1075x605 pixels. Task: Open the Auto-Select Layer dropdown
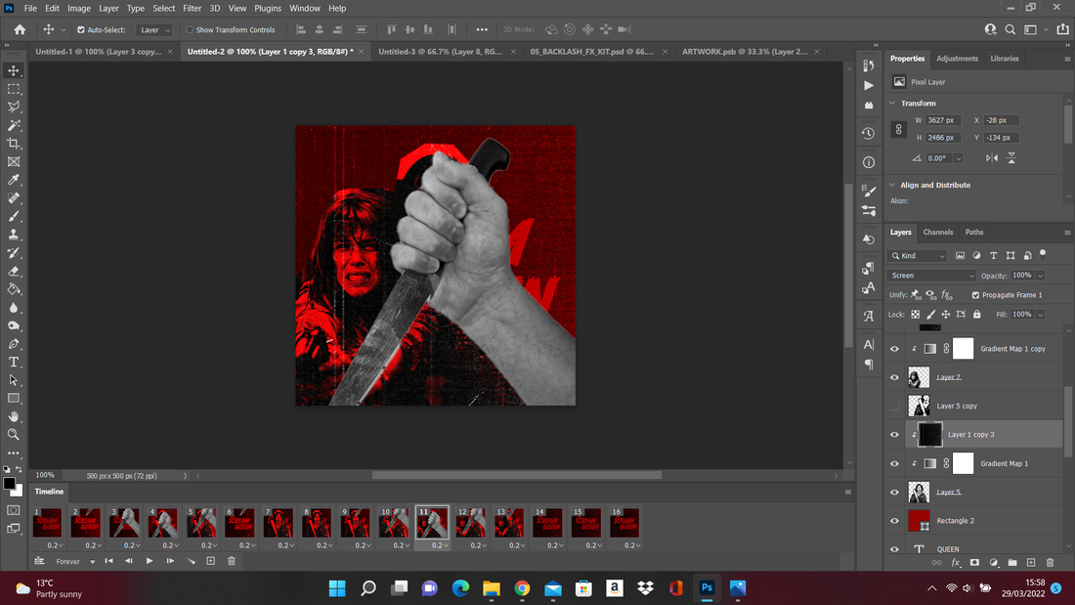tap(153, 30)
